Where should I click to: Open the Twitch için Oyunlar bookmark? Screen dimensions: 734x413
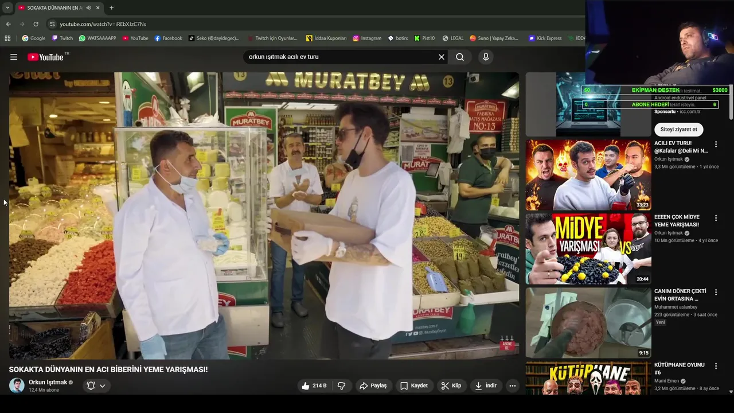click(x=273, y=38)
